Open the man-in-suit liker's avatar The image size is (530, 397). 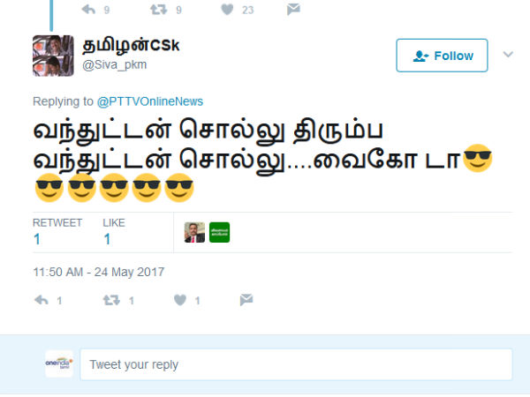[194, 232]
